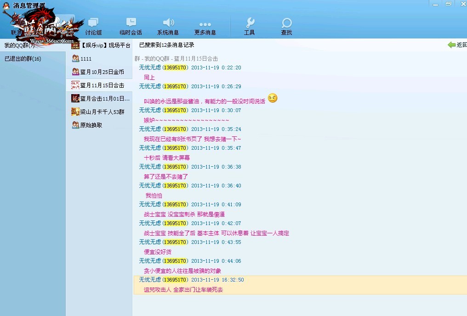This screenshot has width=467, height=316.
Task: Show 更多消息 three-dot icon
Action: pyautogui.click(x=205, y=25)
